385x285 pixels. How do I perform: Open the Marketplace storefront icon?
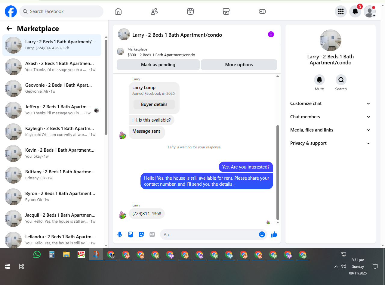(226, 11)
